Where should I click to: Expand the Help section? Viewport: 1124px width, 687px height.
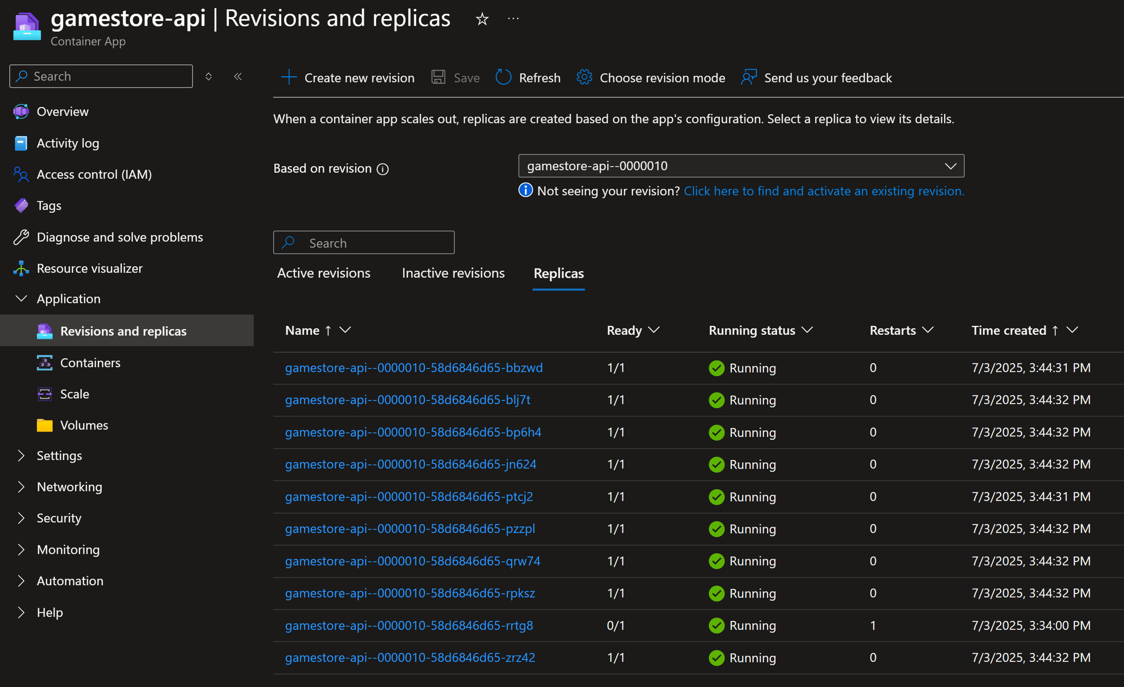click(21, 612)
